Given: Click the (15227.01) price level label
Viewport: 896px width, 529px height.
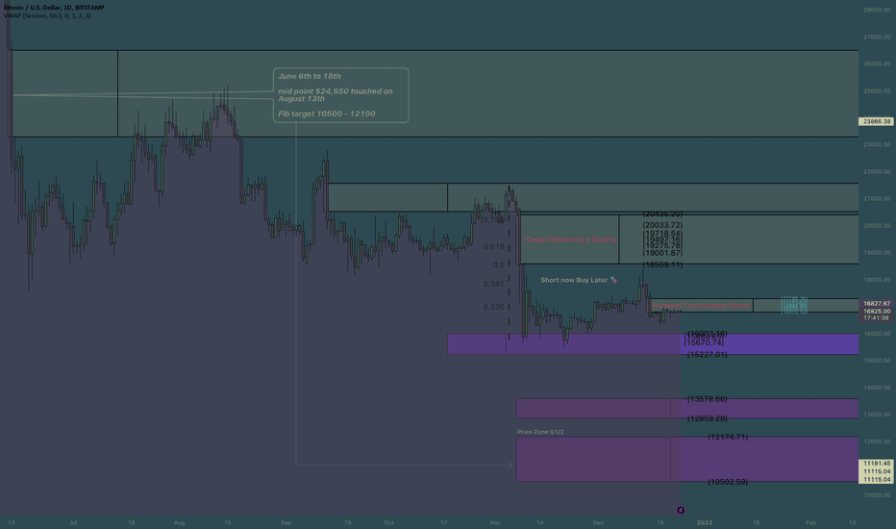Looking at the screenshot, I should click(x=707, y=355).
